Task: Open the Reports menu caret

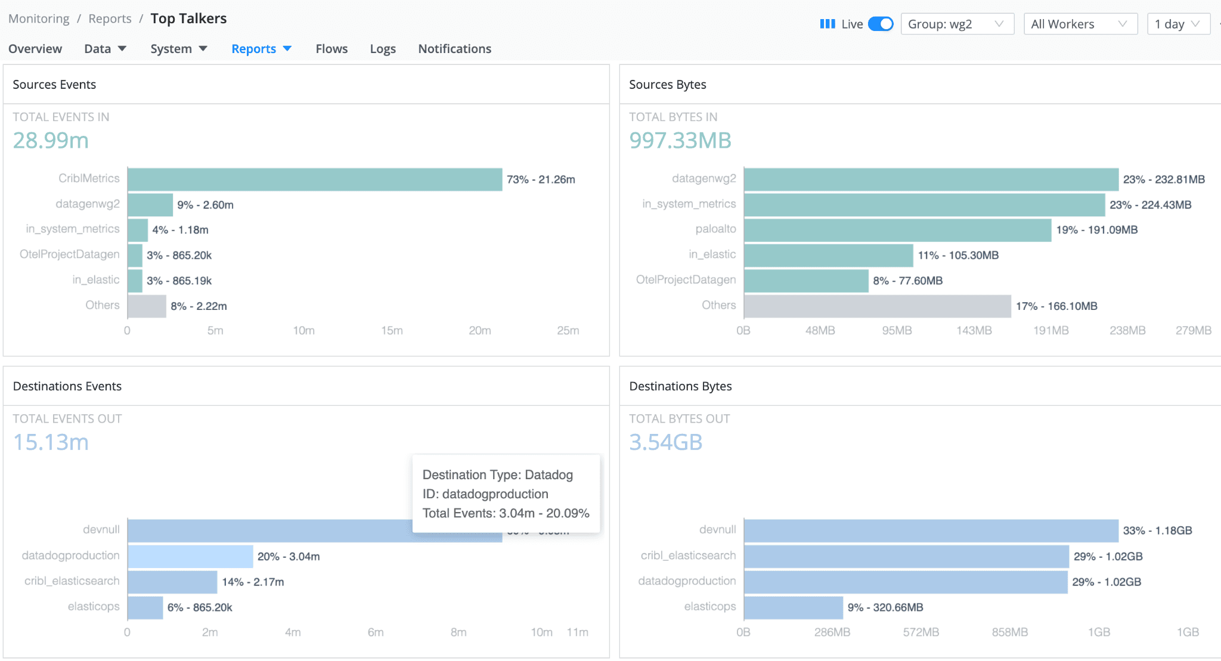Action: tap(287, 48)
